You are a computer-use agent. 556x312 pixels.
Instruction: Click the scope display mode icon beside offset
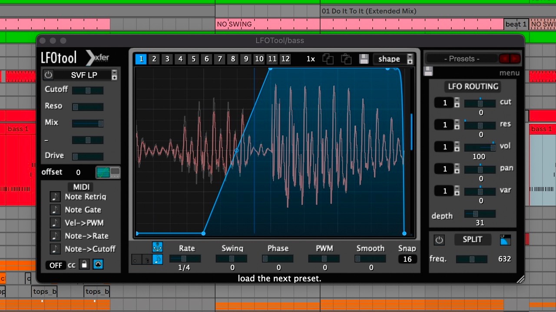click(x=108, y=172)
